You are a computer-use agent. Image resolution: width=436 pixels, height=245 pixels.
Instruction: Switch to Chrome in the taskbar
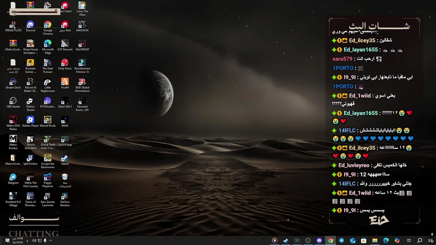pos(330,241)
